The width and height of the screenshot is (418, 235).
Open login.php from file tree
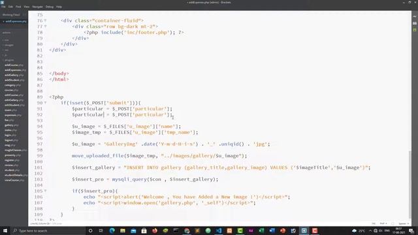10,135
